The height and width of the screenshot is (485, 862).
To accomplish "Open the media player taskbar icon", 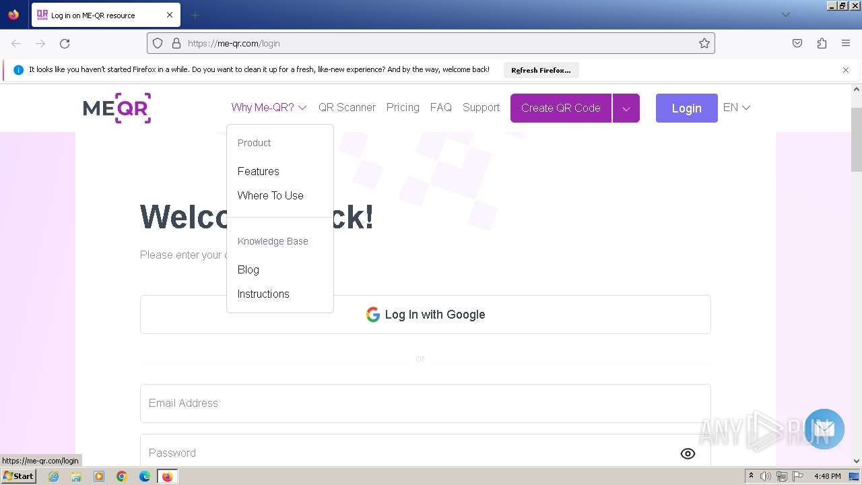I will (99, 476).
